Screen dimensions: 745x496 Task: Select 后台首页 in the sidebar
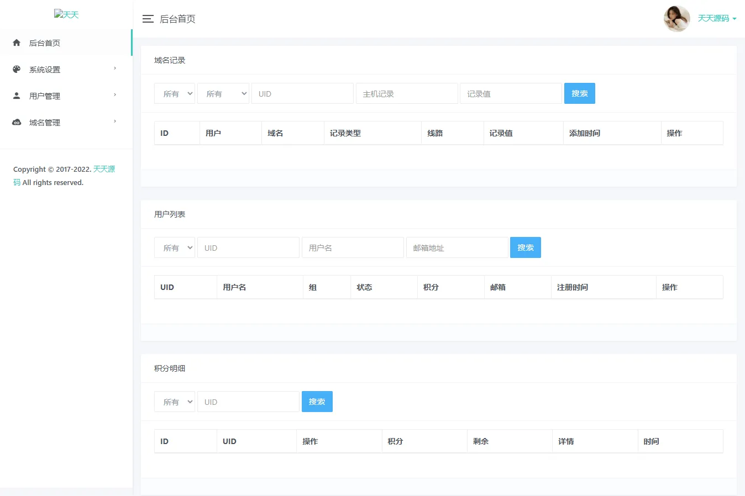click(66, 43)
